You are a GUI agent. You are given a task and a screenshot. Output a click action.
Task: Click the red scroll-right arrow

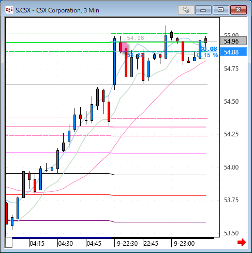242,242
